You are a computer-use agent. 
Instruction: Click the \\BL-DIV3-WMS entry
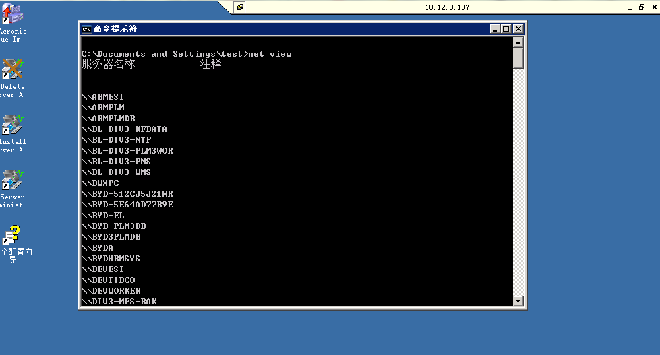click(116, 172)
